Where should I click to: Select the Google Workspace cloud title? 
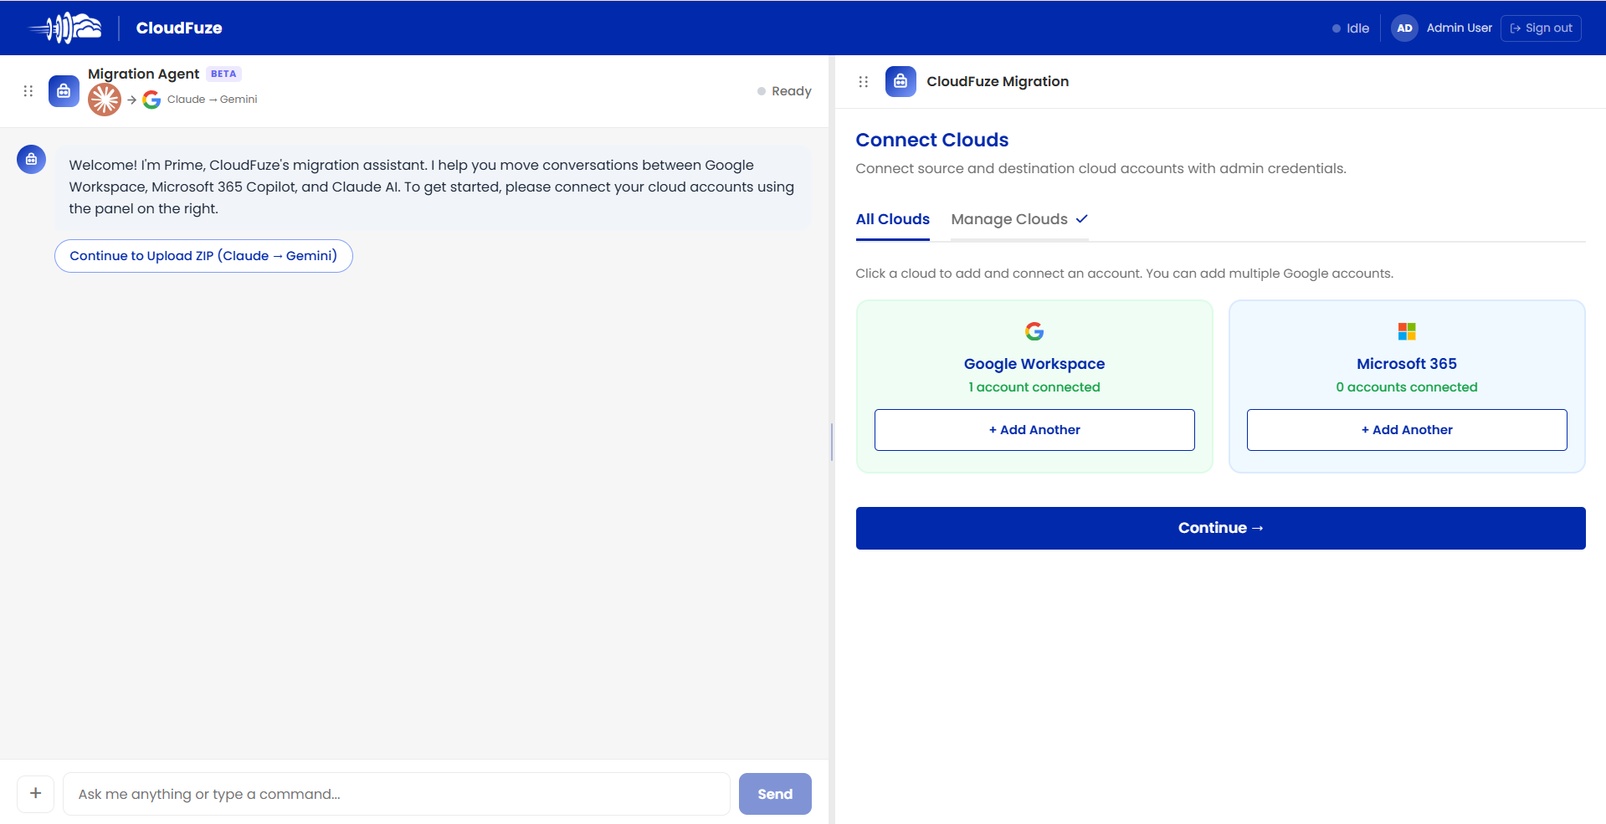(x=1034, y=364)
